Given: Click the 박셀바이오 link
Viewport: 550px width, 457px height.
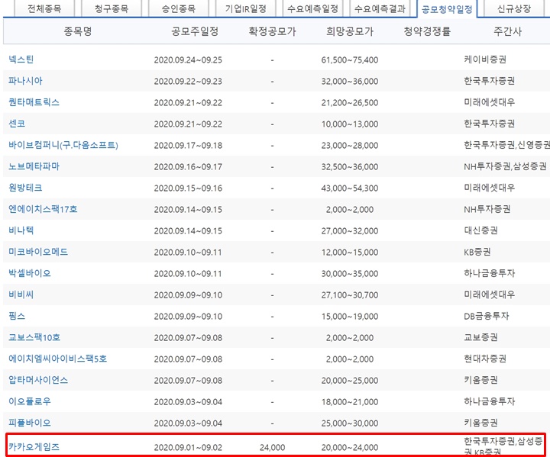Looking at the screenshot, I should tap(30, 273).
